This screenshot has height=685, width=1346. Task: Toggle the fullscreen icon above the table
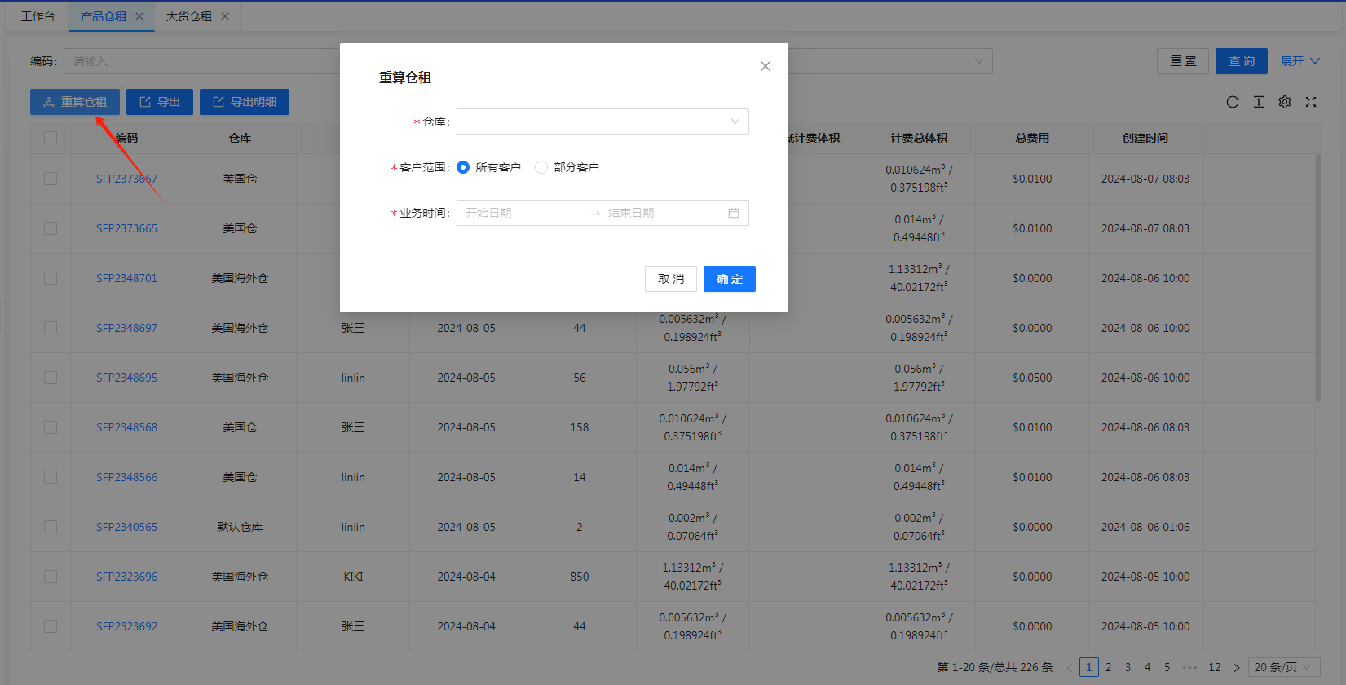[1311, 102]
